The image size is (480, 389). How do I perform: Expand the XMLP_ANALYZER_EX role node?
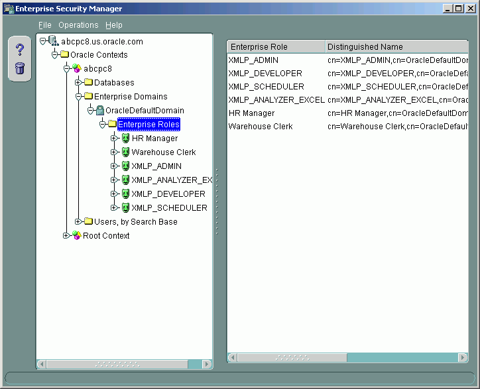pyautogui.click(x=114, y=180)
